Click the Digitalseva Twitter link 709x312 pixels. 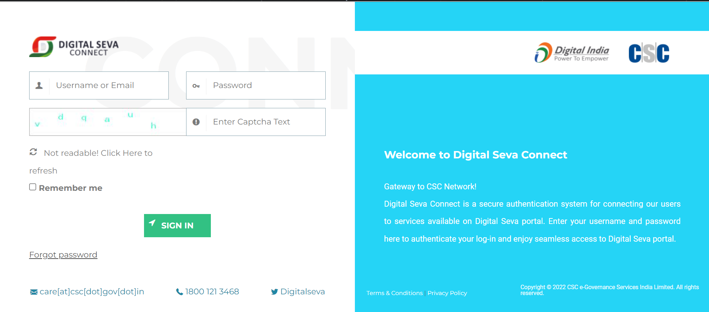pyautogui.click(x=302, y=292)
